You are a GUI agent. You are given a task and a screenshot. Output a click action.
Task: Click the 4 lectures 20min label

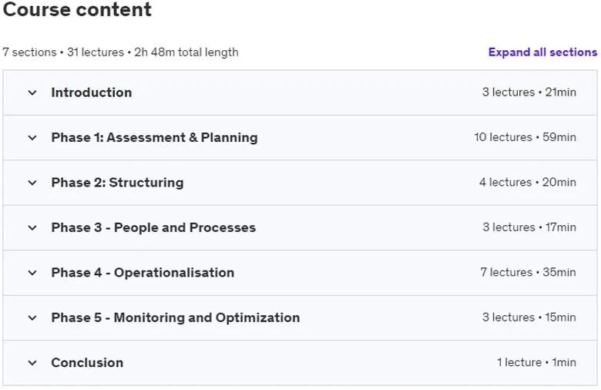pos(528,182)
